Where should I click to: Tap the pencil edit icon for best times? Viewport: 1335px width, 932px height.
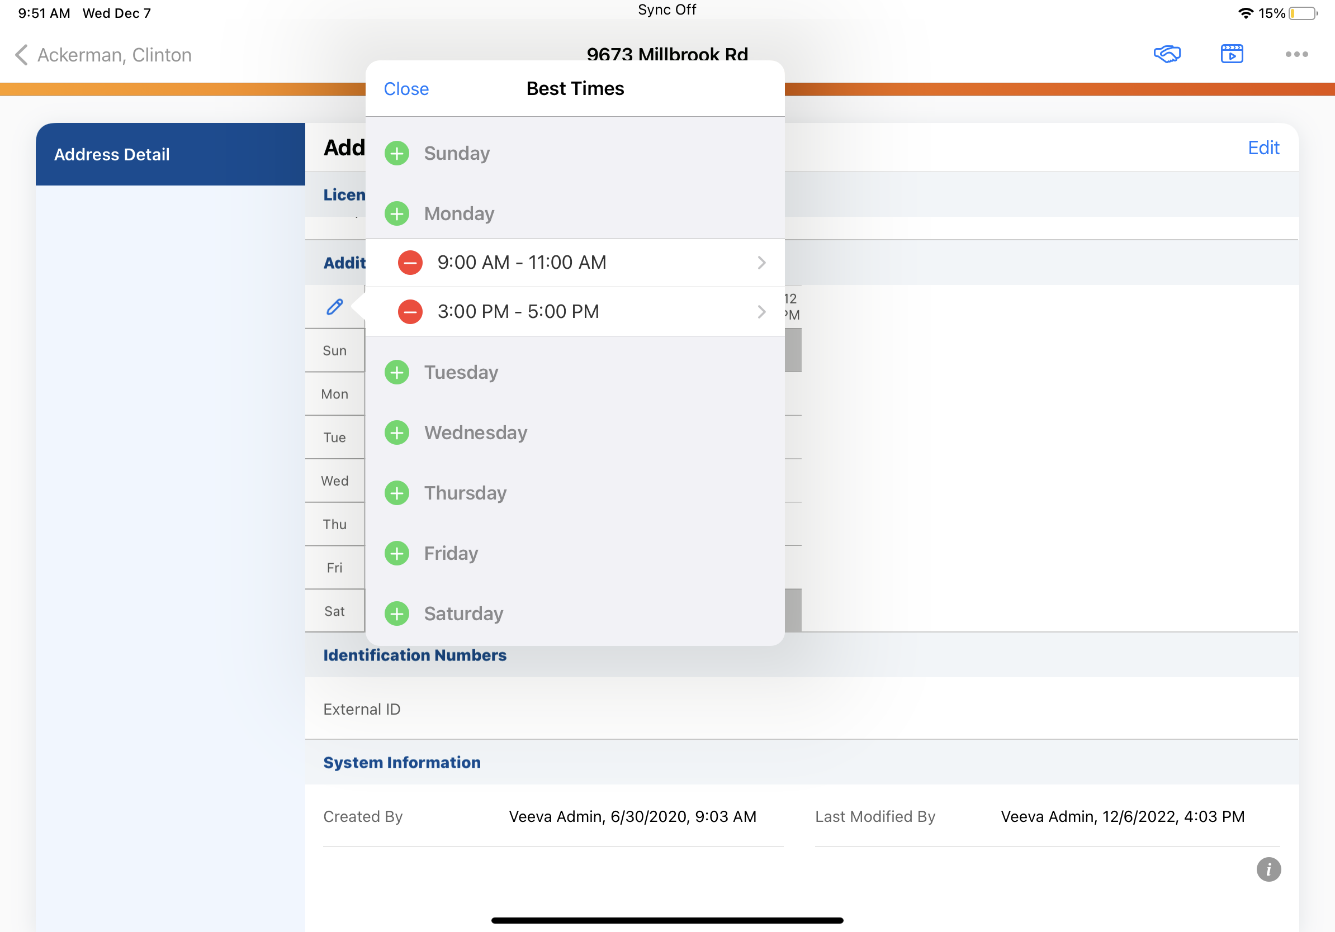pyautogui.click(x=334, y=307)
